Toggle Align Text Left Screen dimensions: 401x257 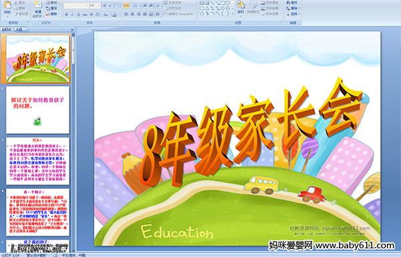[126, 14]
